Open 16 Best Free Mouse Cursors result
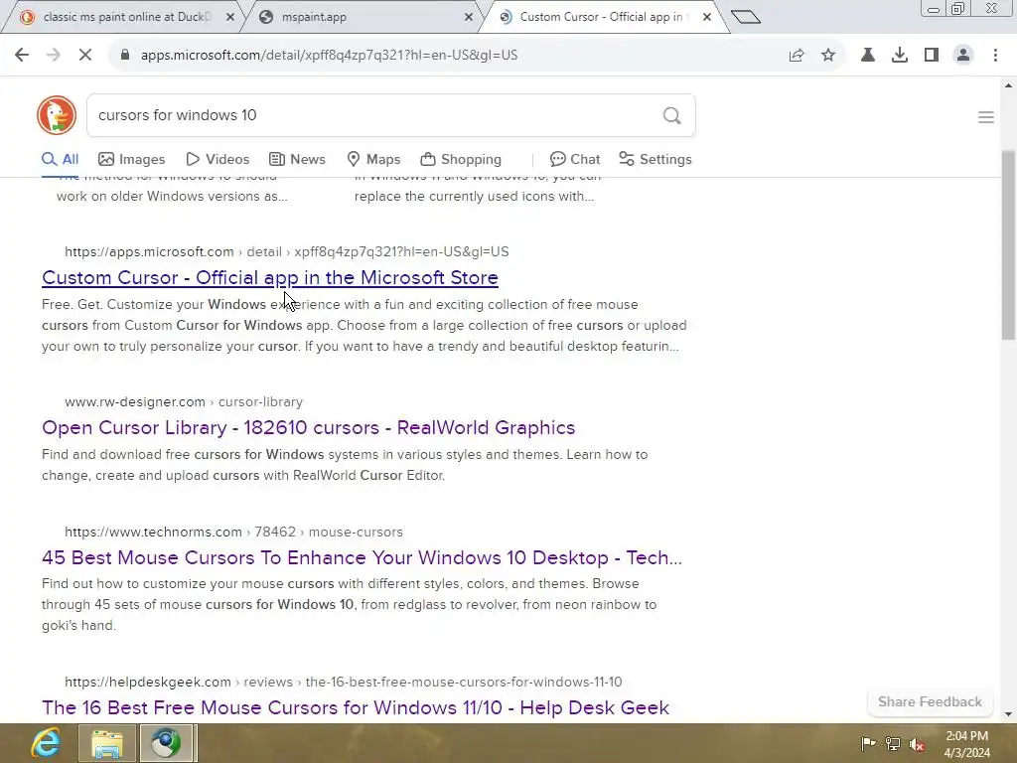This screenshot has width=1017, height=763. [356, 707]
